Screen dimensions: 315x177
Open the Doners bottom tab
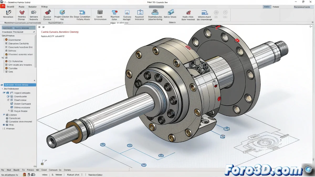click(x=67, y=170)
